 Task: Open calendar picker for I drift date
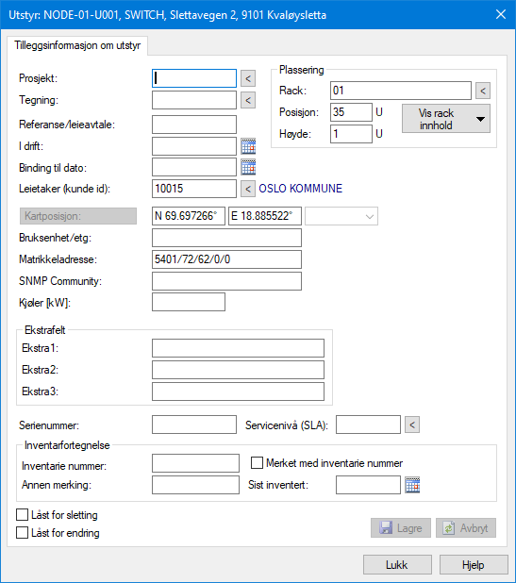tap(248, 146)
